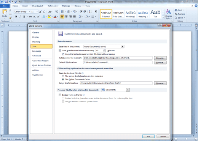Open Save files in this format dropdown
Image resolution: width=198 pixels, height=141 pixels.
pyautogui.click(x=122, y=47)
